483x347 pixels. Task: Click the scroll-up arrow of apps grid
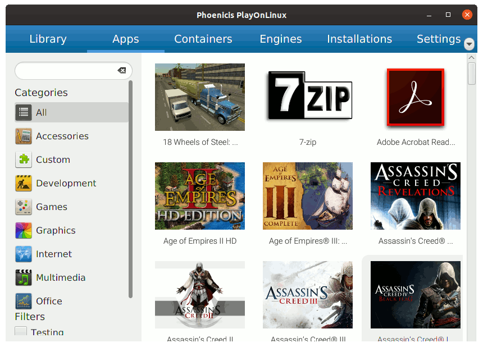pyautogui.click(x=471, y=57)
